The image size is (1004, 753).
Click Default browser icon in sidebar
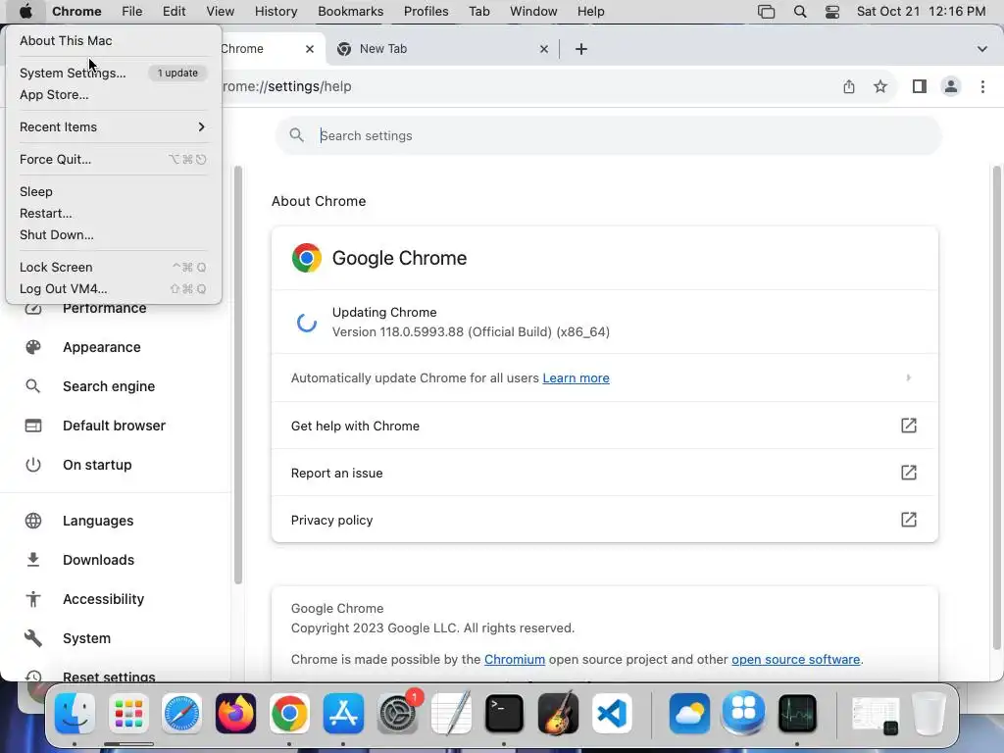(x=33, y=426)
